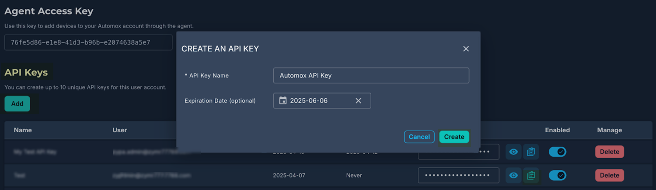Reveal the API key in the second row

514,175
